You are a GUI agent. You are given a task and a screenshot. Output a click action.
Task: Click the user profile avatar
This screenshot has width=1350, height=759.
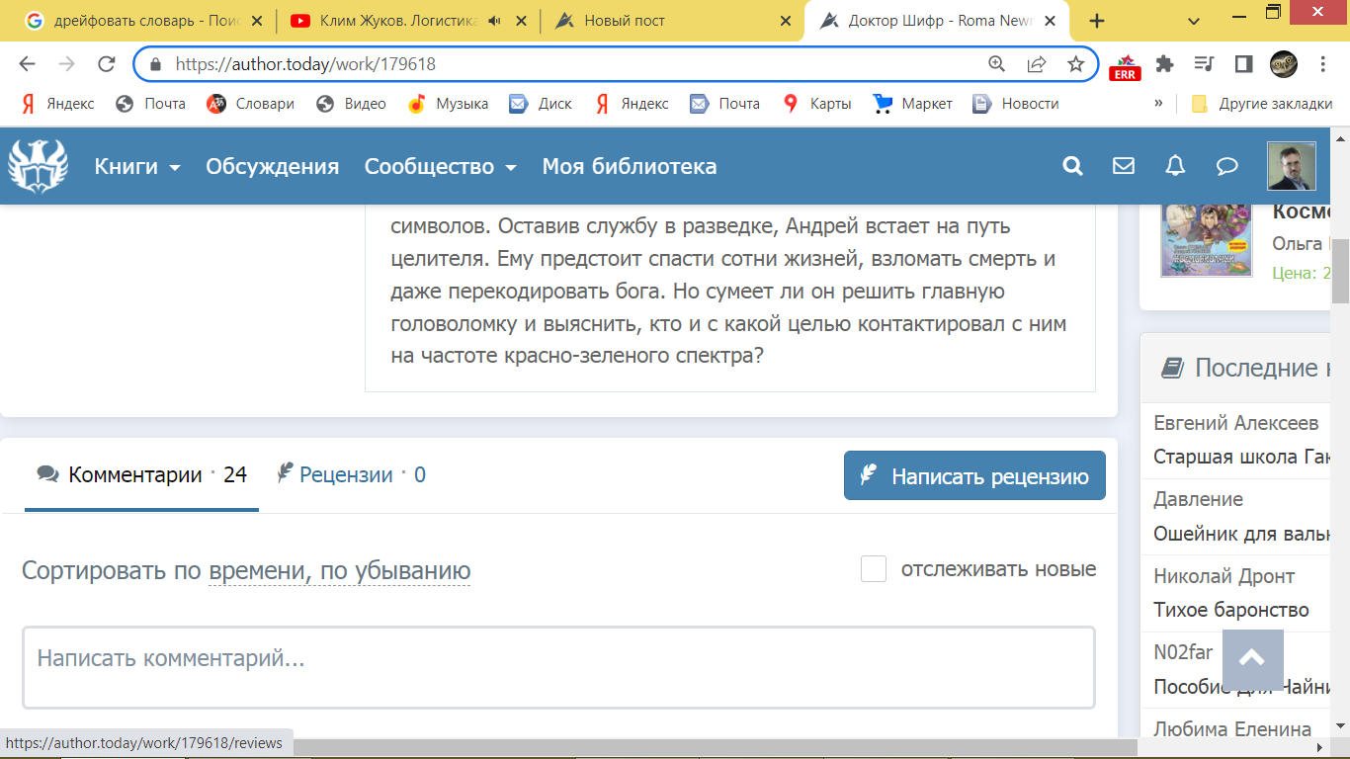1291,166
